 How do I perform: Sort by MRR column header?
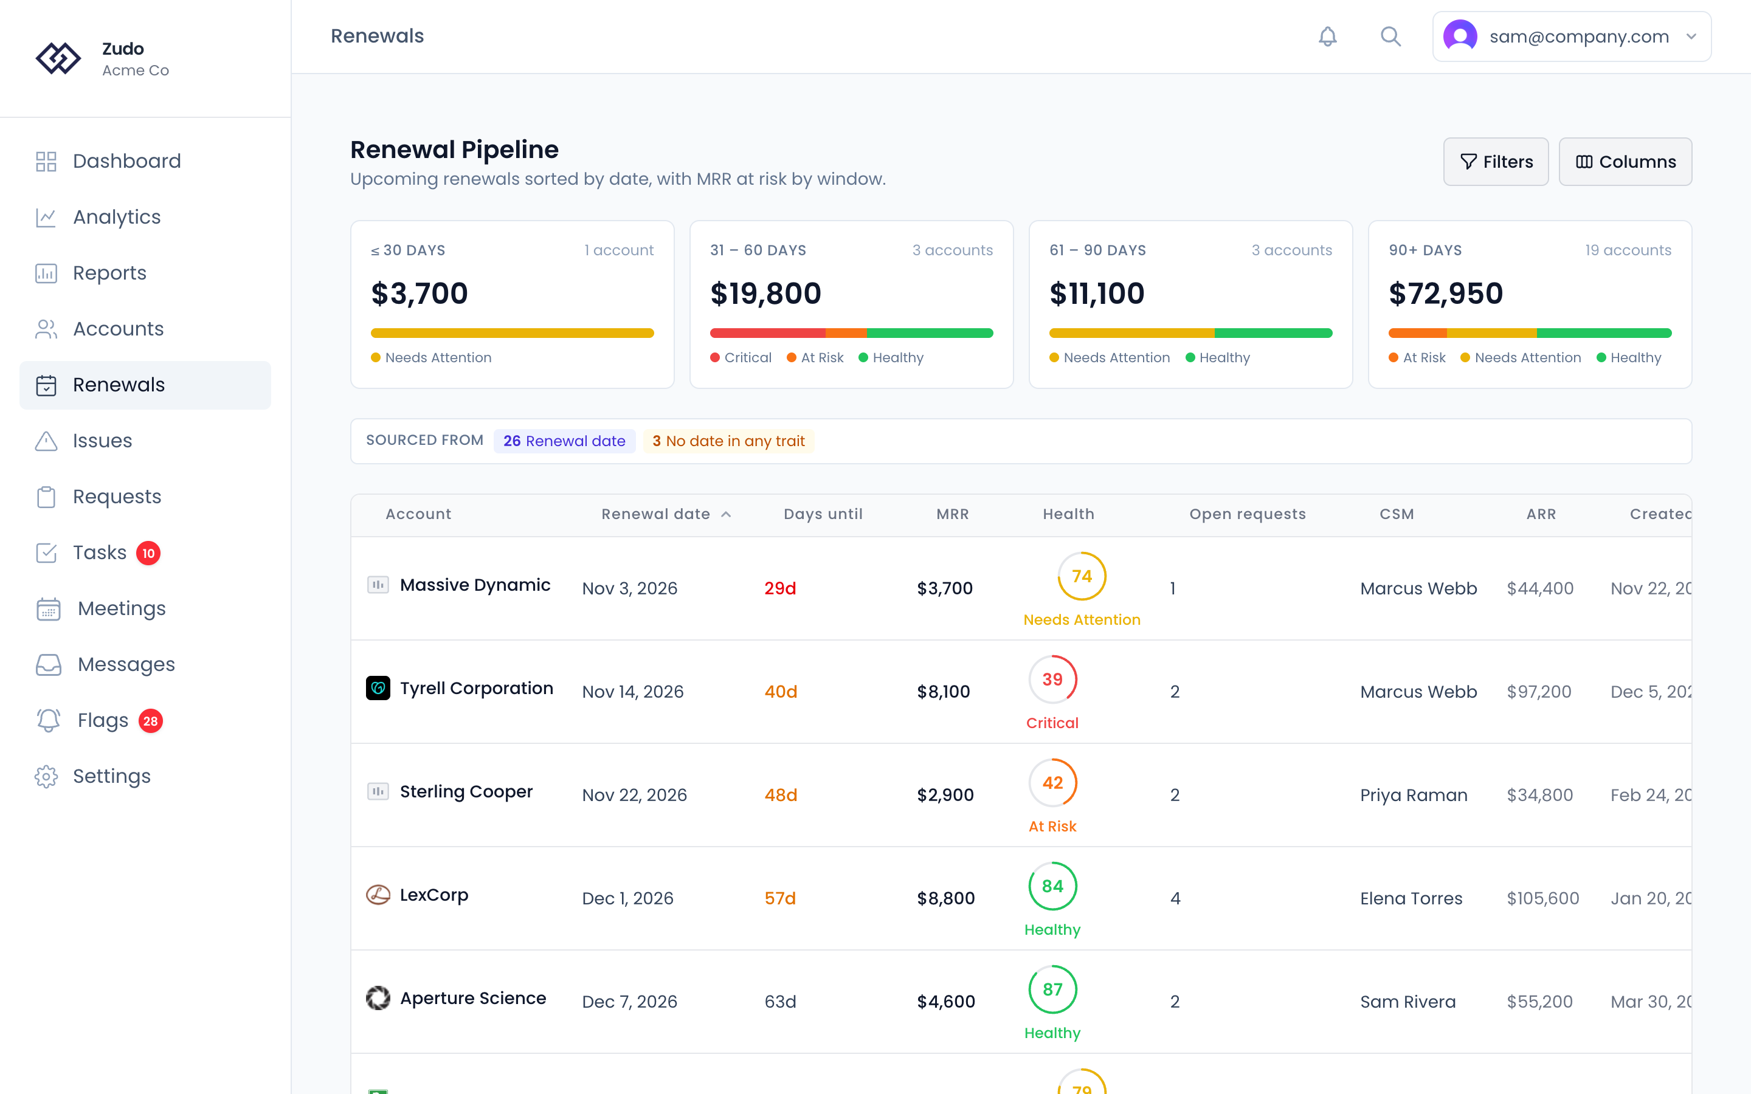coord(952,514)
